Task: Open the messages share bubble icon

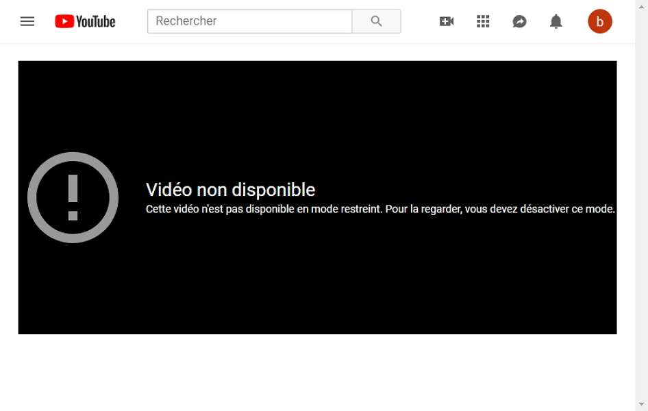Action: [x=519, y=21]
